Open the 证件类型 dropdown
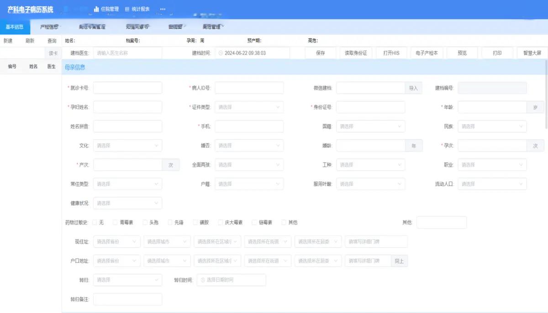This screenshot has height=313, width=548. coord(249,107)
